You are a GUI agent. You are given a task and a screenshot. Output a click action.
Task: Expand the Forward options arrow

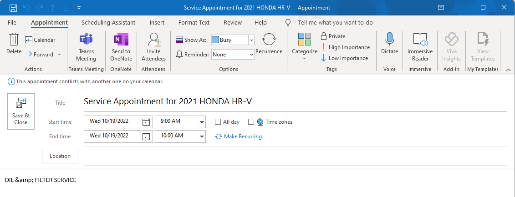60,54
